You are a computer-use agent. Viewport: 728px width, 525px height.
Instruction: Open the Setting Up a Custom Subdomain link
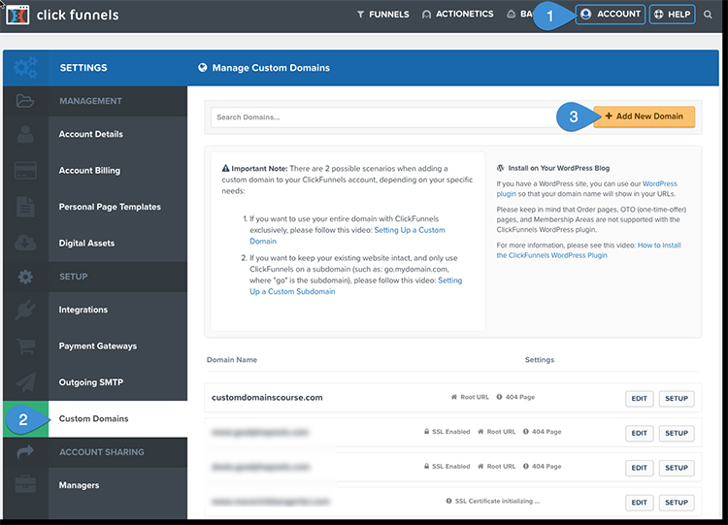355,286
